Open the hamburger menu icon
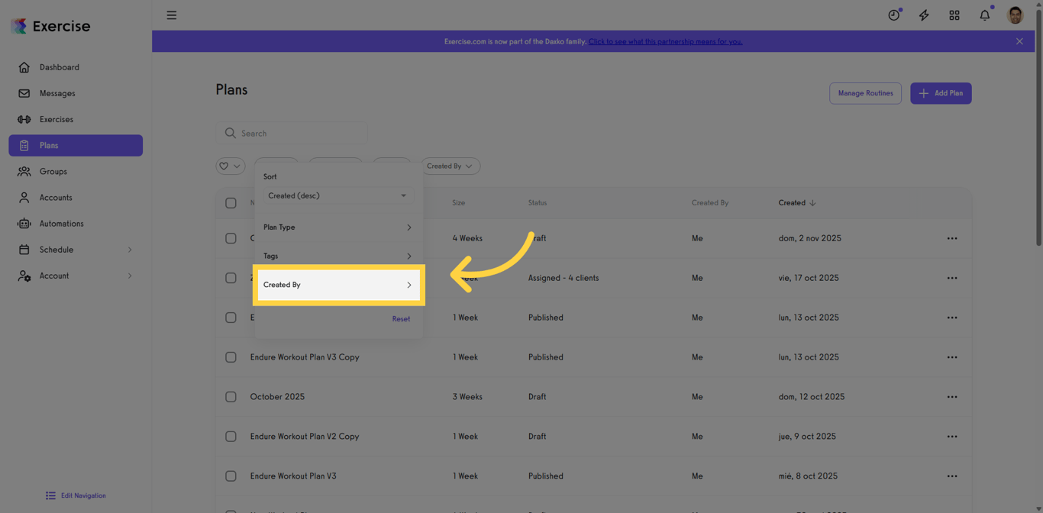The height and width of the screenshot is (513, 1043). pos(172,15)
